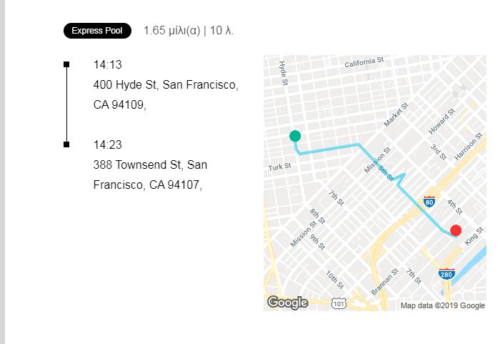Click the US 101 route shield

[x=339, y=303]
